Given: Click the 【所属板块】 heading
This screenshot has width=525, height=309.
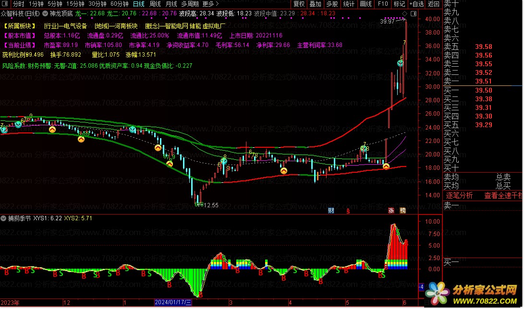Looking at the screenshot, I should tap(19, 26).
